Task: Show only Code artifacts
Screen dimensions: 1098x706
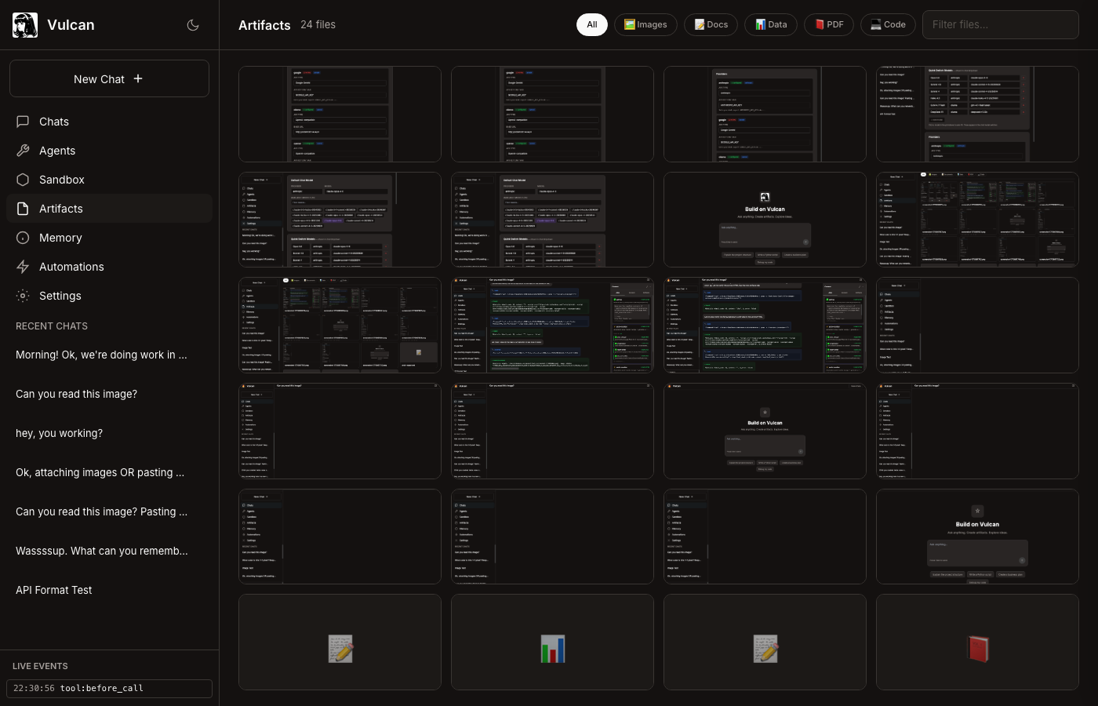Action: tap(888, 24)
